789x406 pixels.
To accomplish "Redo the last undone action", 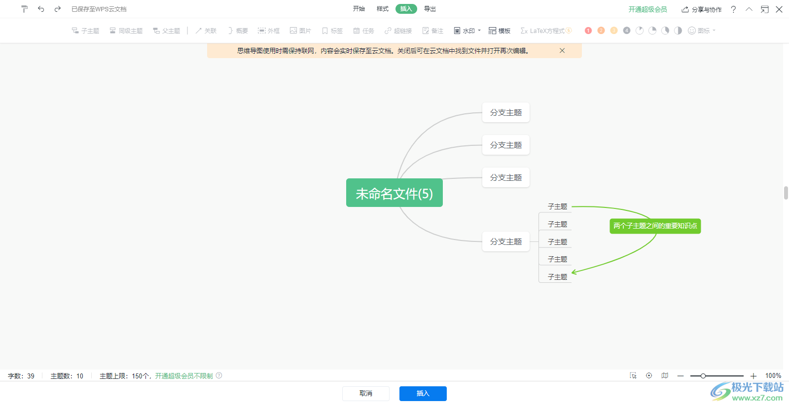I will [x=58, y=9].
